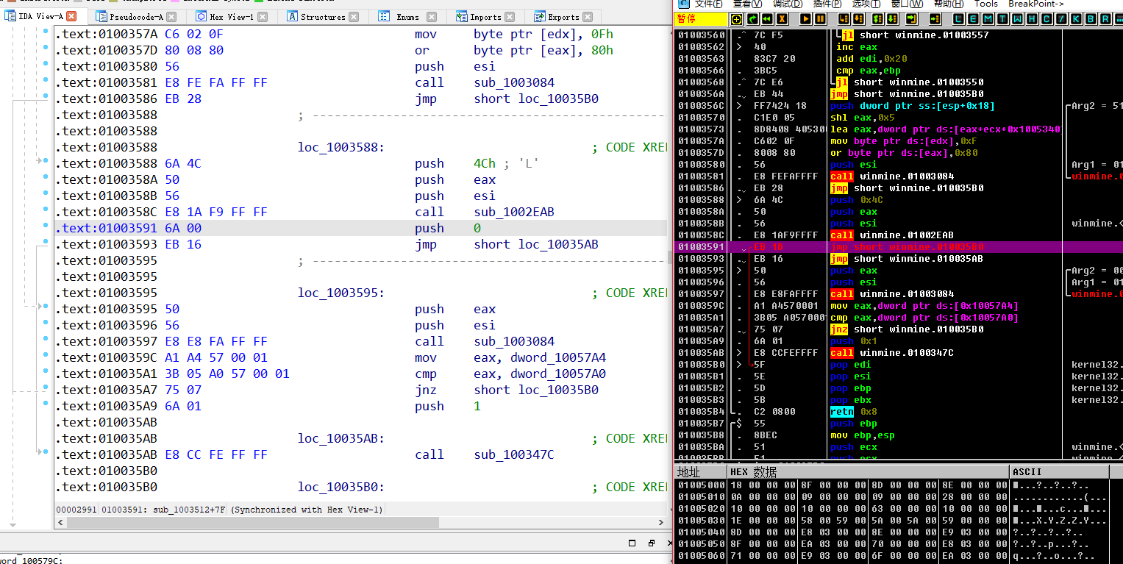Click 'sub_1002EAB' call target in IDA
Viewport: 1123px width, 564px height.
pos(514,212)
